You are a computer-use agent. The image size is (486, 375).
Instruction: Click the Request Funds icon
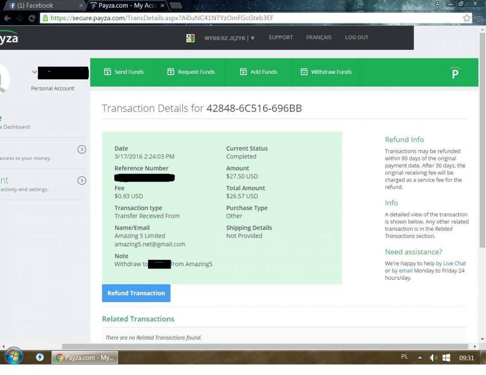[x=171, y=72]
